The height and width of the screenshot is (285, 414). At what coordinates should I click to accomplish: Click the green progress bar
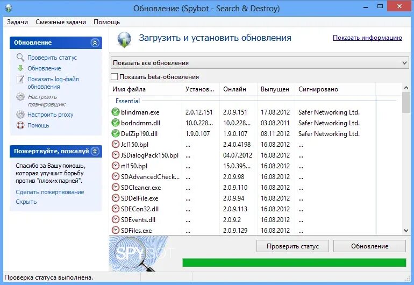(x=294, y=262)
